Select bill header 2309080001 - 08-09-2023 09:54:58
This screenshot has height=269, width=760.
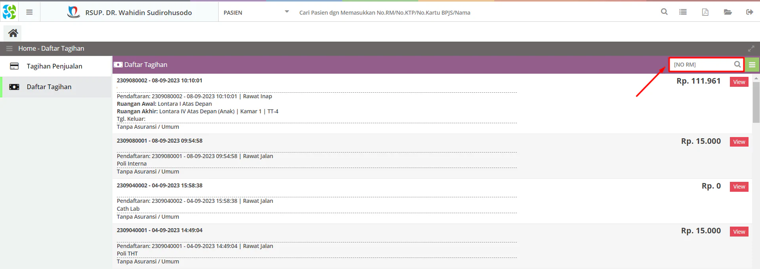point(160,141)
